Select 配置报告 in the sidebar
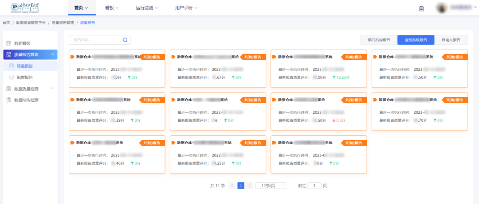Image resolution: width=479 pixels, height=204 pixels. click(24, 77)
